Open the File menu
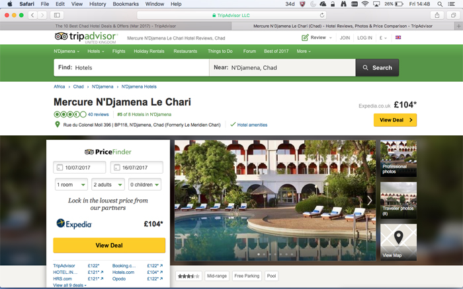Image resolution: width=463 pixels, height=289 pixels. 45,4
